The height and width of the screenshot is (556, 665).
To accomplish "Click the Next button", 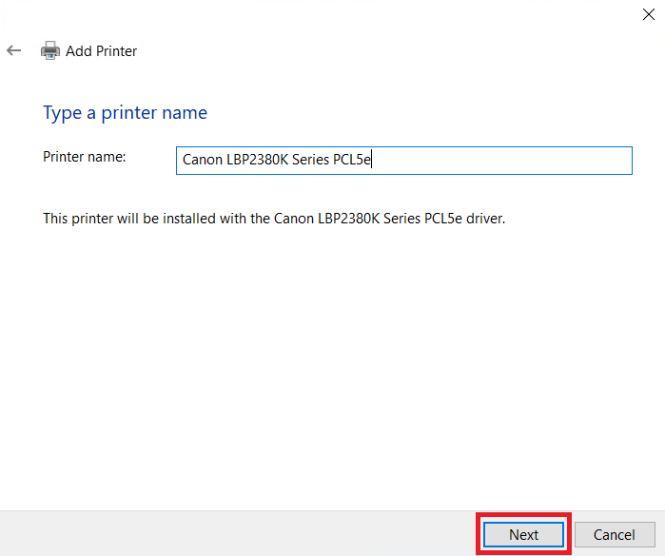I will tap(523, 534).
